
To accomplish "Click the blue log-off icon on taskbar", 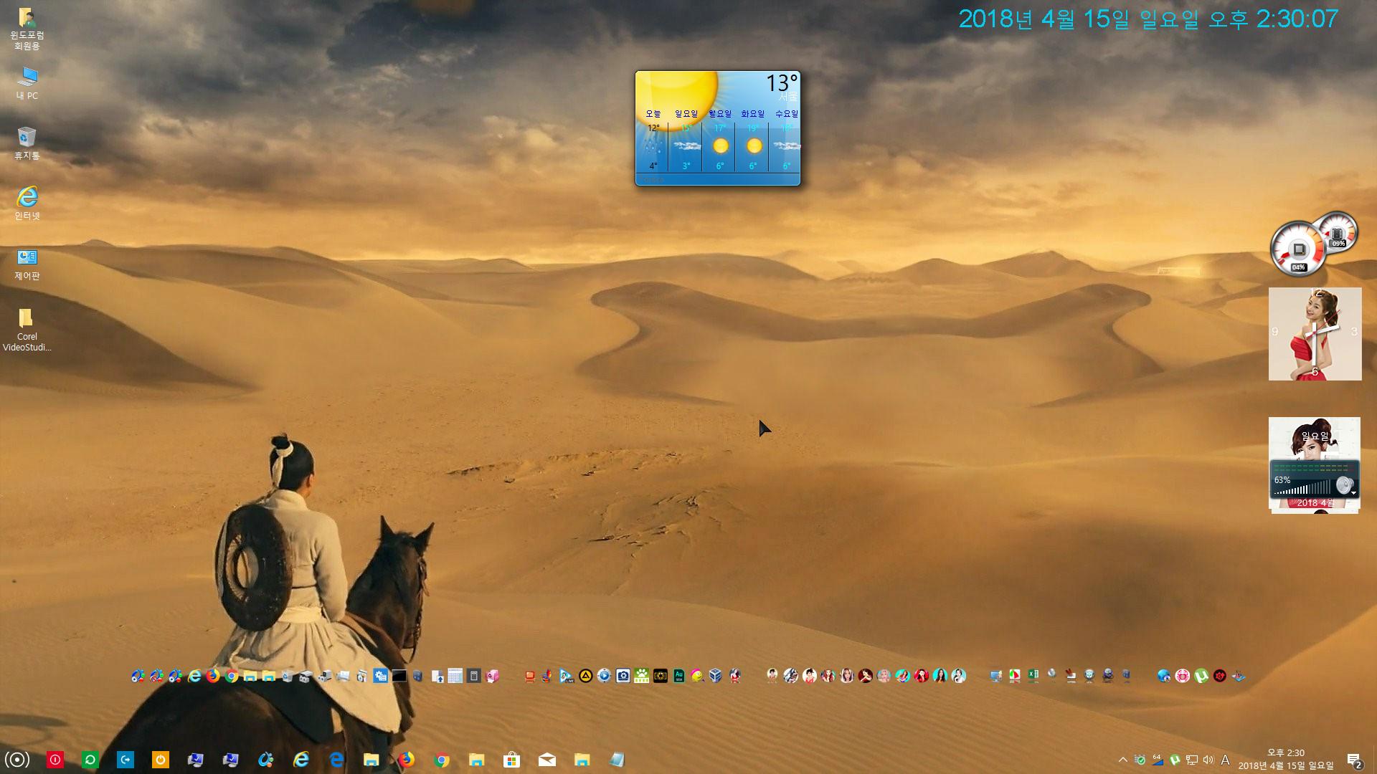I will [x=126, y=760].
